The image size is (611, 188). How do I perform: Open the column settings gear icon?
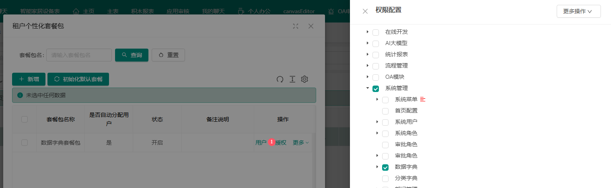pos(304,79)
